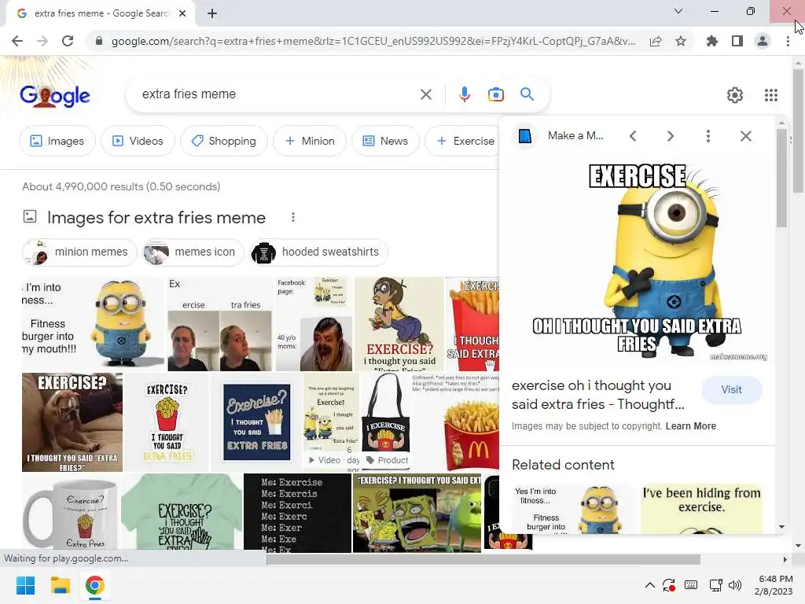
Task: Search by image with the camera
Action: (x=495, y=94)
